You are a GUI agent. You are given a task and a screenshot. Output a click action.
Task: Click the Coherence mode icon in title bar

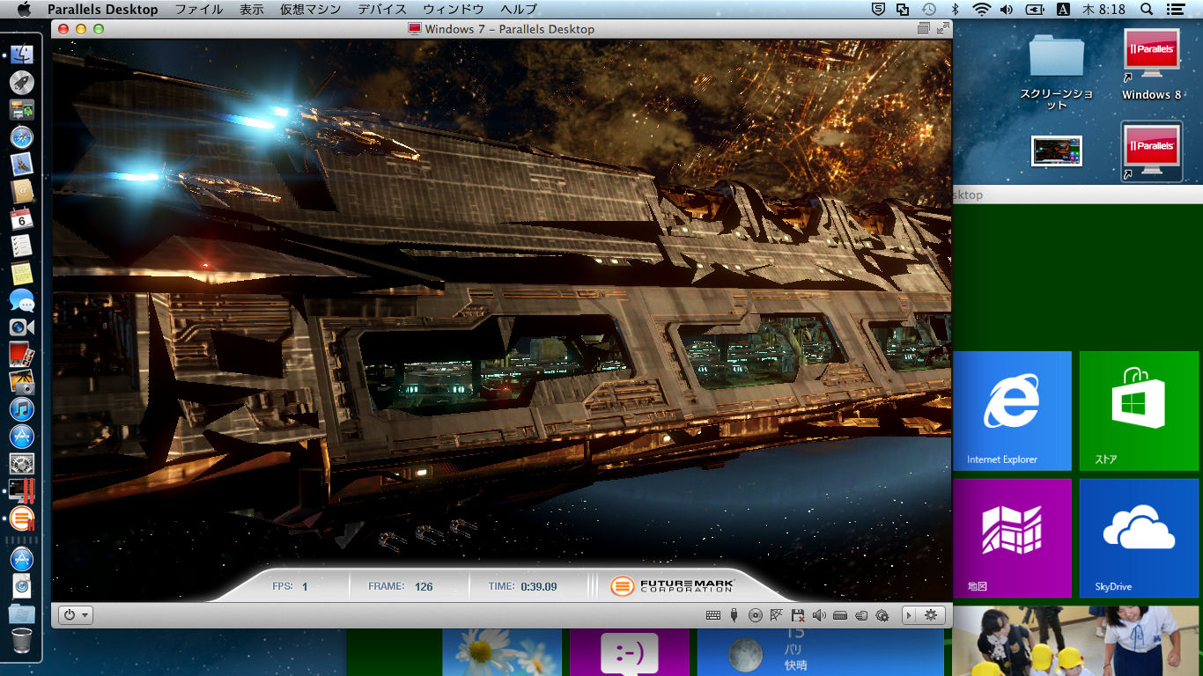[923, 28]
